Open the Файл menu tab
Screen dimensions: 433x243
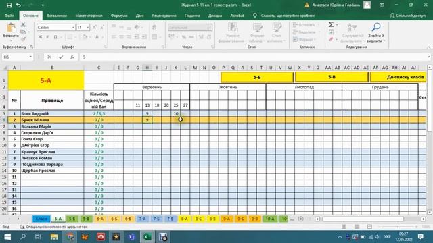click(9, 16)
